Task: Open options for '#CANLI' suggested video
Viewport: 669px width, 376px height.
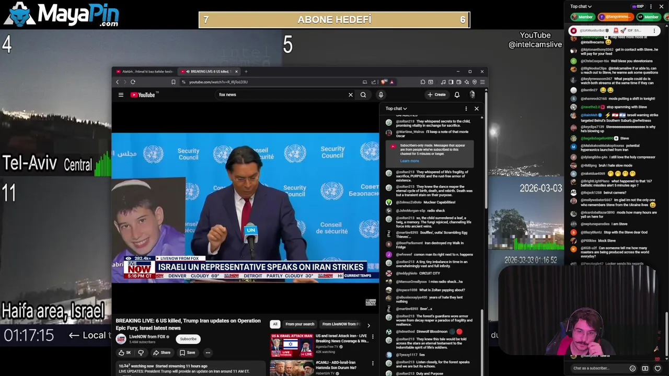Action: point(373,363)
